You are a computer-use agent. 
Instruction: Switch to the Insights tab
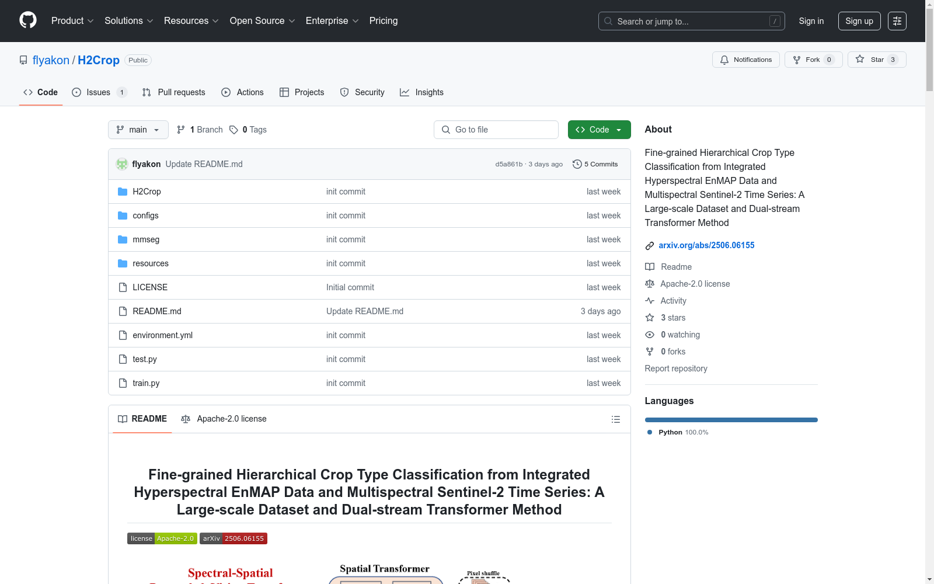click(421, 92)
